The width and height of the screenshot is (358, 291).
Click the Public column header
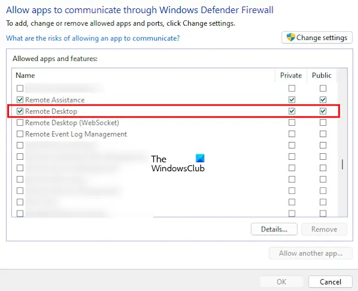pos(322,75)
